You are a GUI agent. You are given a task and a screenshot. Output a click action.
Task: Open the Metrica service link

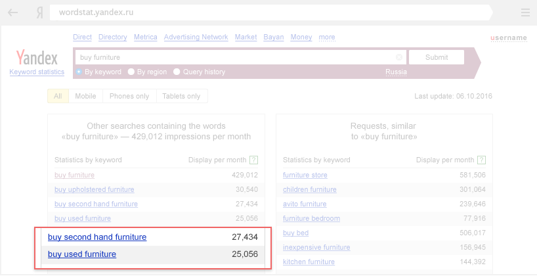tap(146, 37)
